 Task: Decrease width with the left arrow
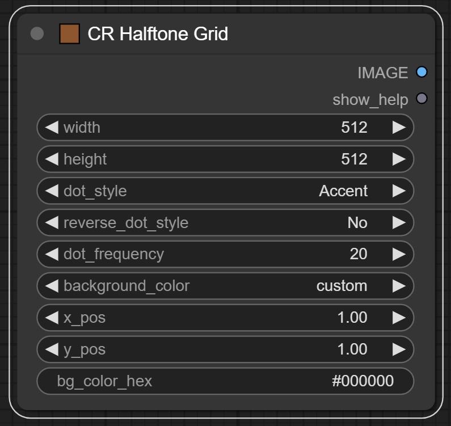coord(52,128)
